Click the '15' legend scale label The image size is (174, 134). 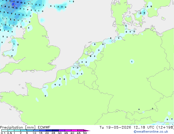click(x=41, y=133)
